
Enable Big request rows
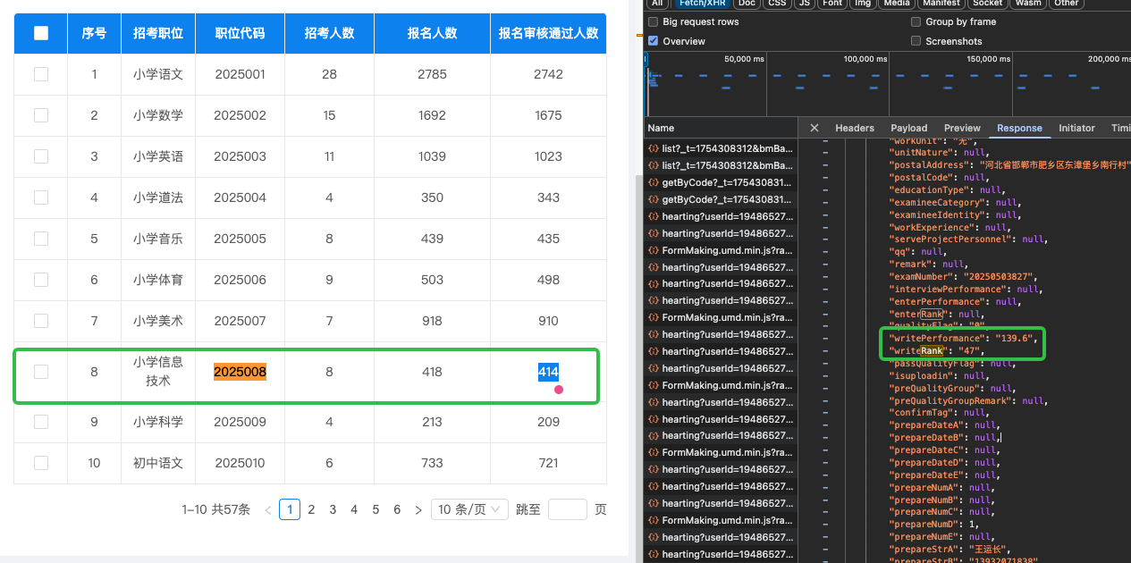point(654,21)
